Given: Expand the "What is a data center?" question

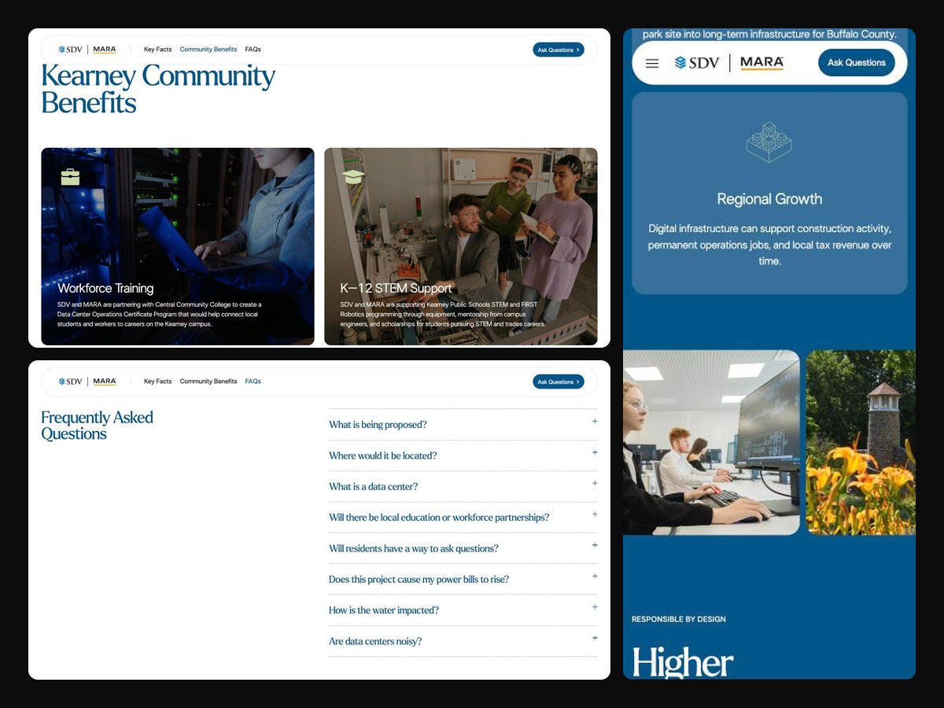Looking at the screenshot, I should [463, 486].
